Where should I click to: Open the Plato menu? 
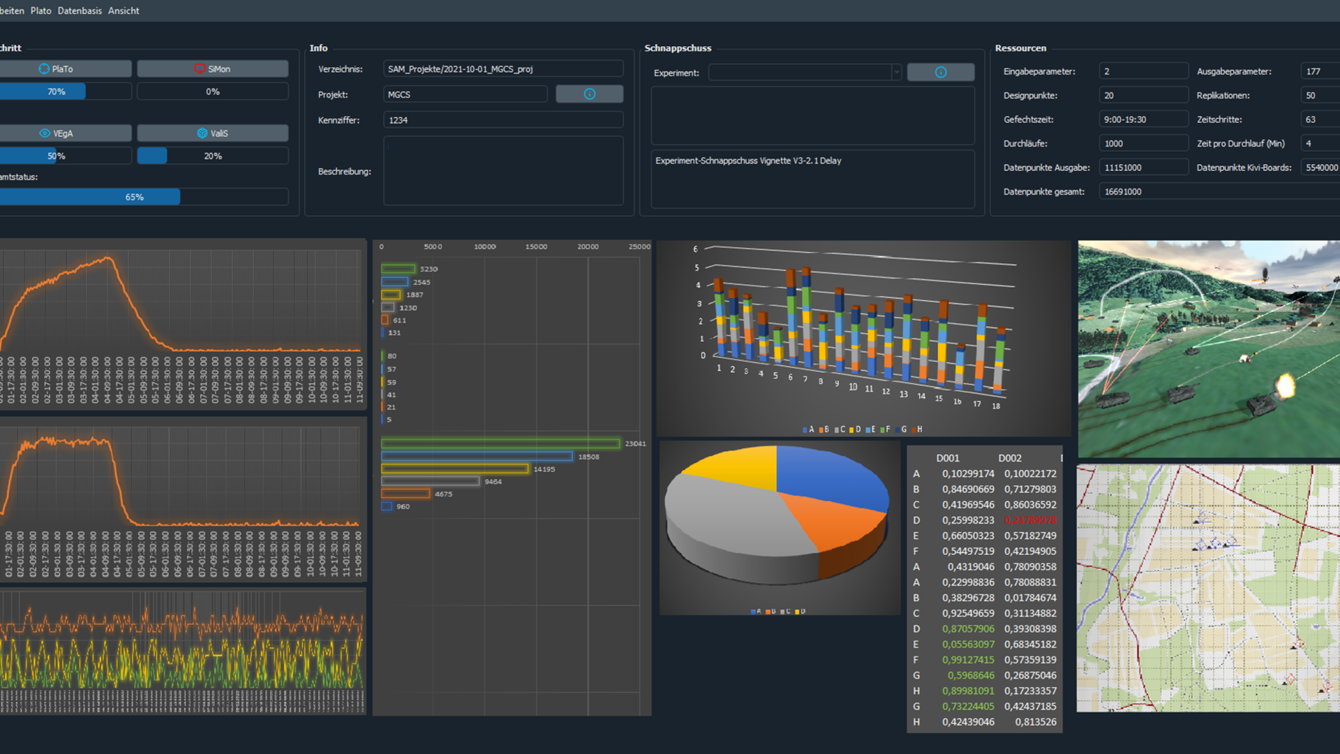click(40, 10)
